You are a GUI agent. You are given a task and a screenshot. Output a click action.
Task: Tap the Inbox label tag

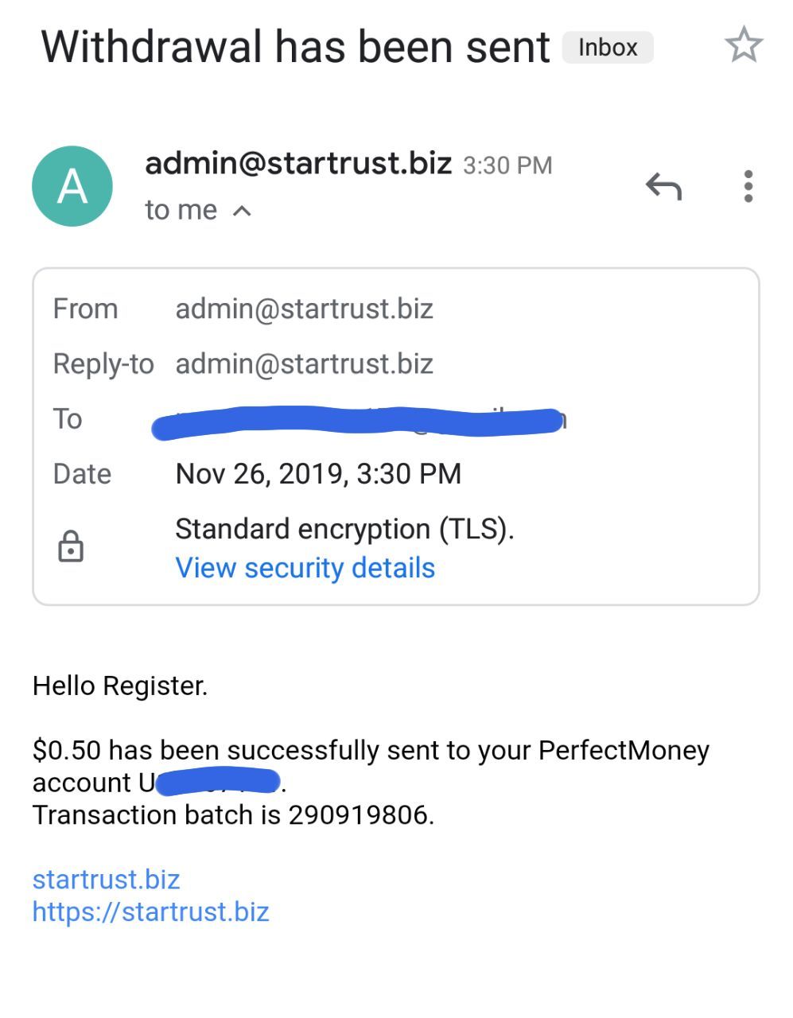[x=608, y=48]
